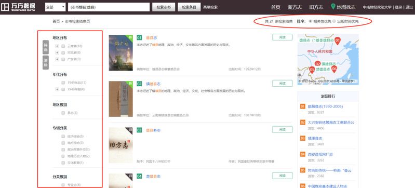This screenshot has width=415, height=188.
Task: Open 旧方志 in the top navigation
Action: tap(316, 7)
